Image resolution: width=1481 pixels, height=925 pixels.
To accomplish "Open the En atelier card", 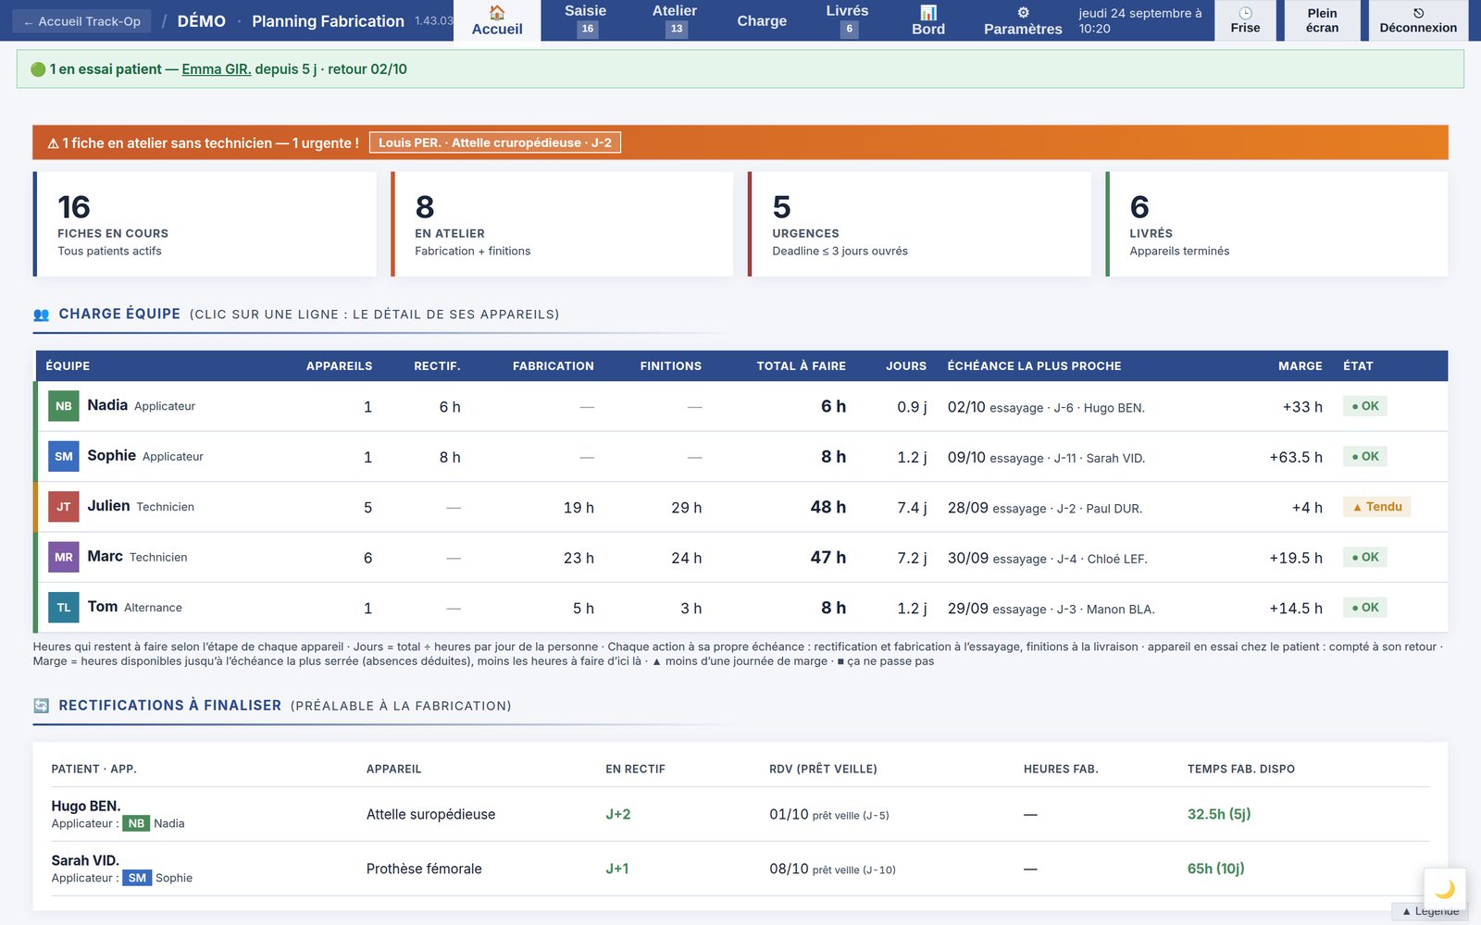I will (562, 224).
